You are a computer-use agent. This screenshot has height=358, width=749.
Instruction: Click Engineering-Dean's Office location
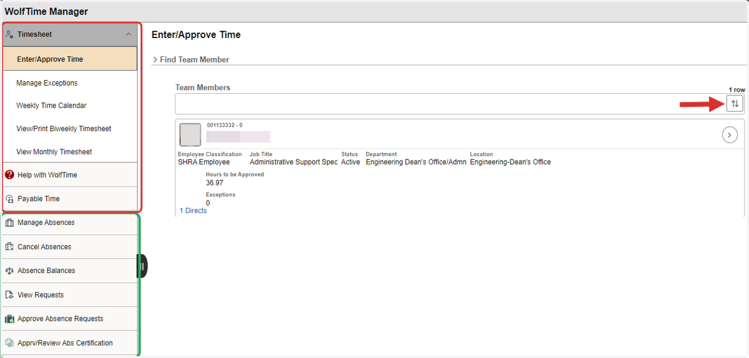[x=510, y=162]
